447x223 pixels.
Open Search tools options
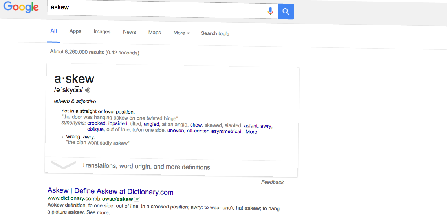[x=215, y=34]
